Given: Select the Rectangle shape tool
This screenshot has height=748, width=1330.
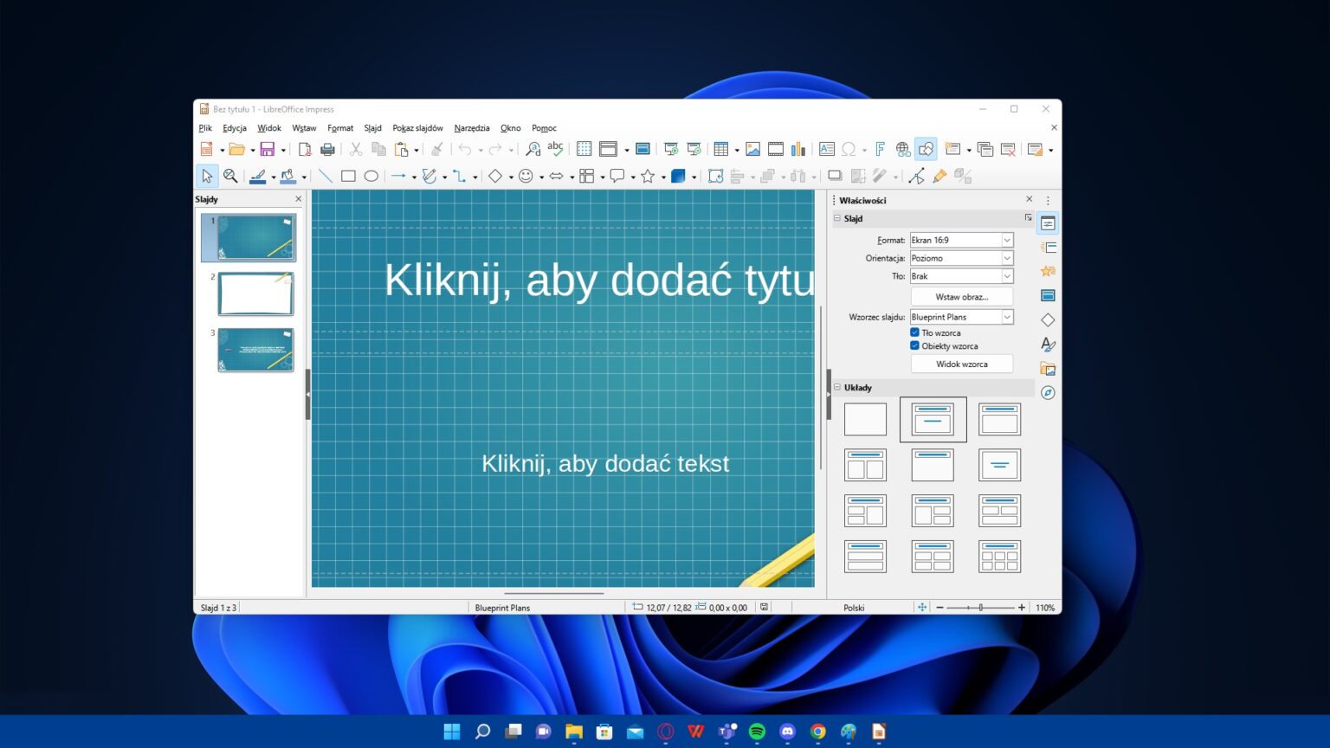Looking at the screenshot, I should coord(348,177).
